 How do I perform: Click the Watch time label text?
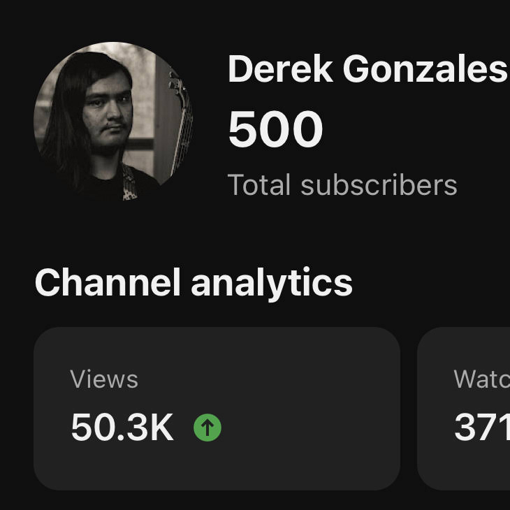(482, 379)
